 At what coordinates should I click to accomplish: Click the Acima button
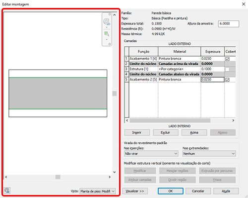click(194, 132)
